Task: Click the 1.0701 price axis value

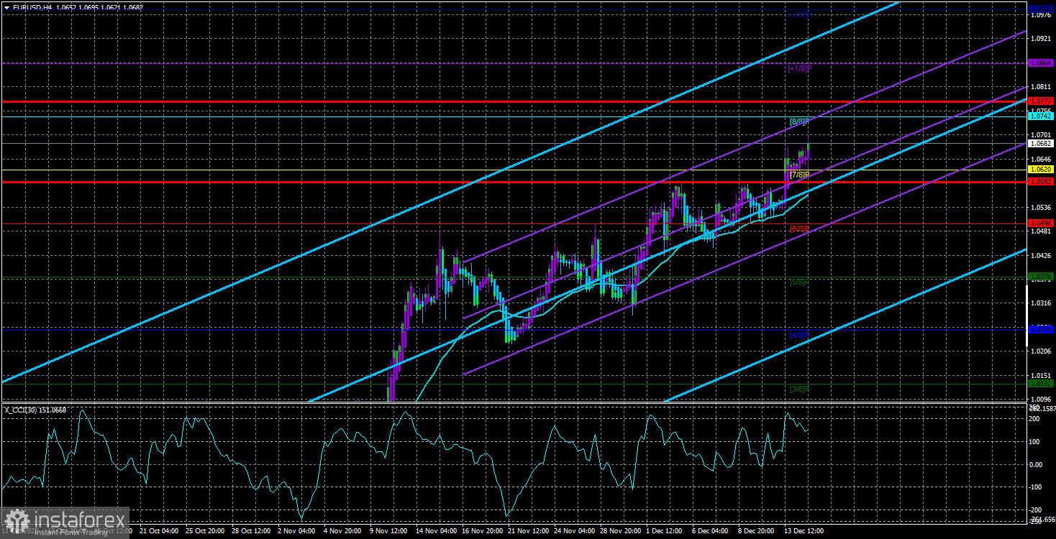Action: pyautogui.click(x=1040, y=134)
